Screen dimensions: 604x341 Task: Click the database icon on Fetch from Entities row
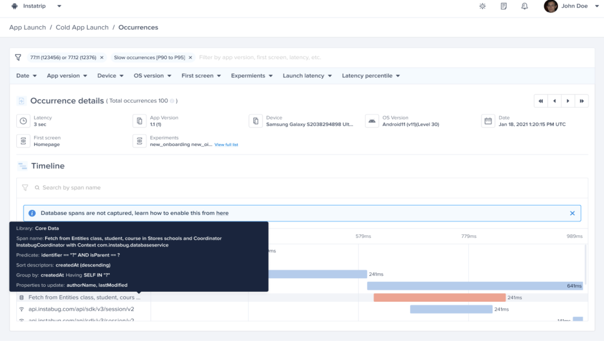pos(22,298)
